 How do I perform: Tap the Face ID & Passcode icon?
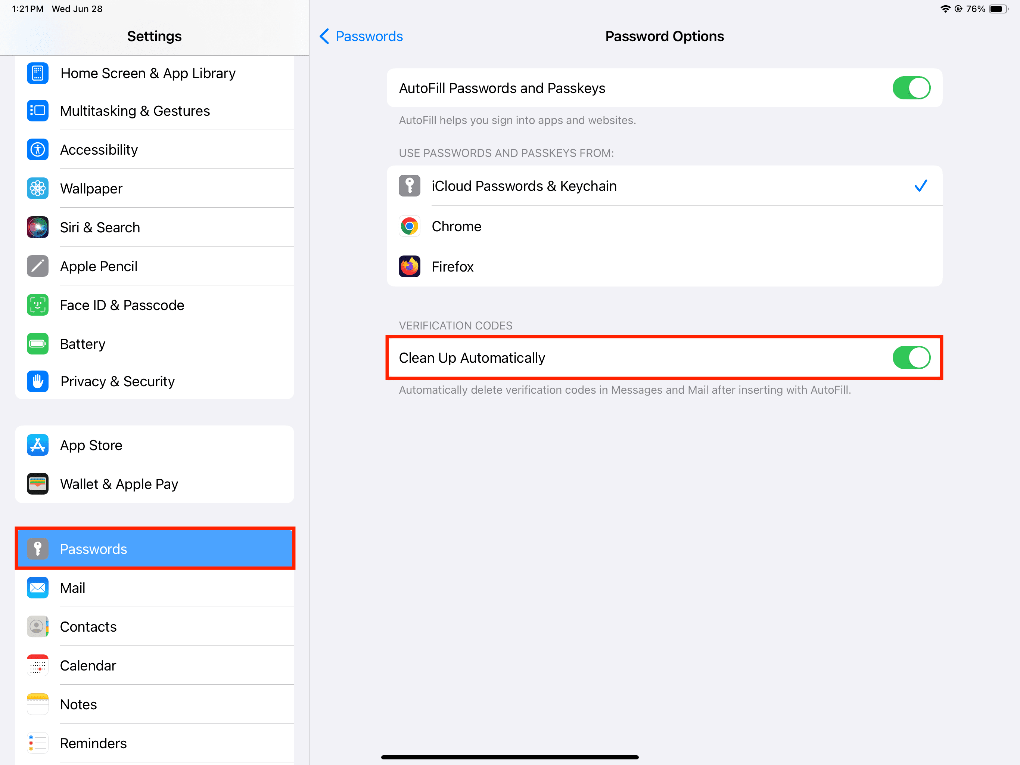coord(37,304)
